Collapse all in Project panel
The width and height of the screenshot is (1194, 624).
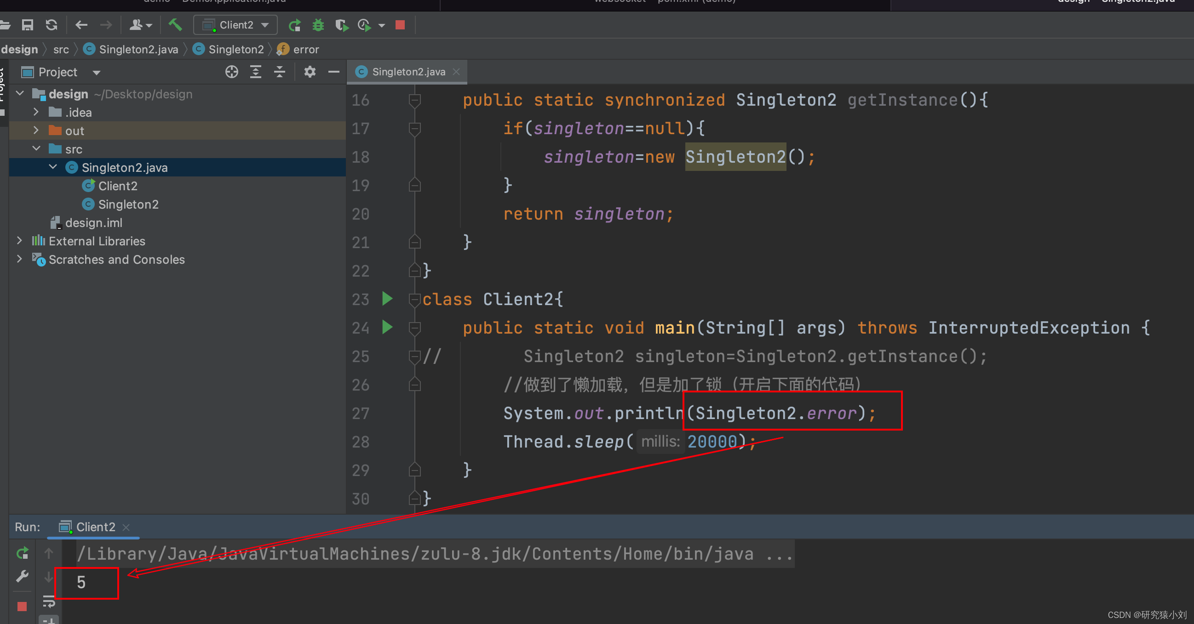click(280, 72)
